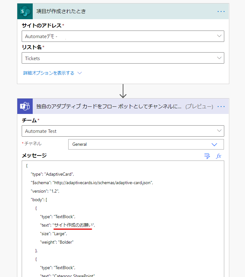Collapse the 項目が作成されたとき trigger header
245x277 pixels.
[123, 11]
